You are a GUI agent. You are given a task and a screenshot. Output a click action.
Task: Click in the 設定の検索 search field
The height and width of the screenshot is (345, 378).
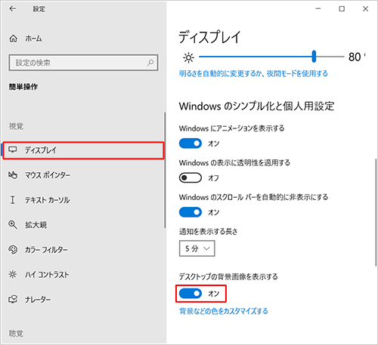pos(83,63)
